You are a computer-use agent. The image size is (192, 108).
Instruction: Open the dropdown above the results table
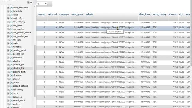(x=42, y=4)
